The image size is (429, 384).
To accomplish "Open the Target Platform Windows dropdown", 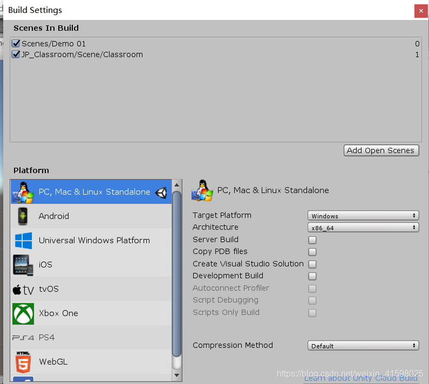I will tap(363, 216).
